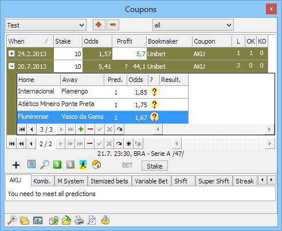Switch to the Komb. tab
The height and width of the screenshot is (231, 282).
point(42,181)
